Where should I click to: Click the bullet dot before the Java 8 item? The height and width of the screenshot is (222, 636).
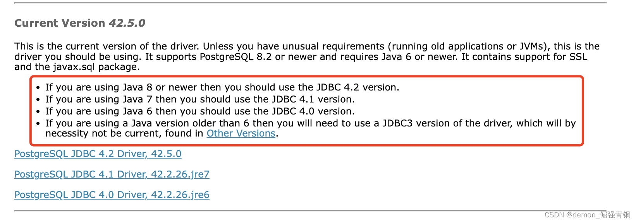(38, 88)
